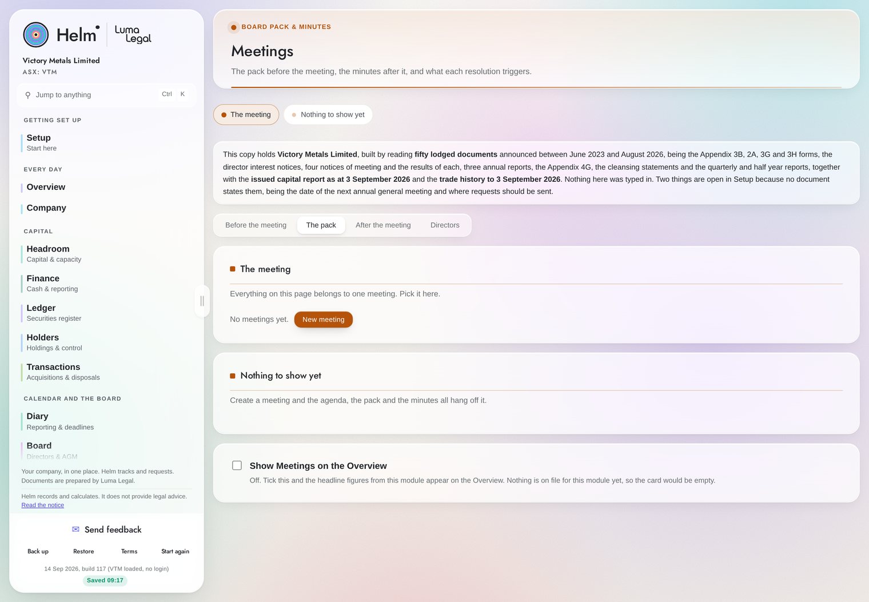Click the ASX: VTM ticker text
This screenshot has width=869, height=602.
pos(40,72)
